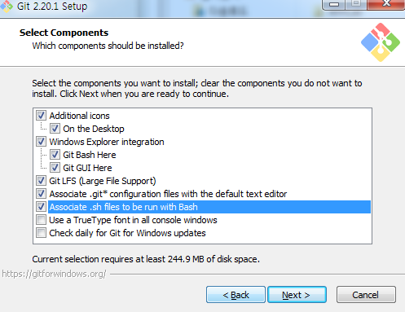Uncheck Git GUI Here checkbox

tap(55, 168)
